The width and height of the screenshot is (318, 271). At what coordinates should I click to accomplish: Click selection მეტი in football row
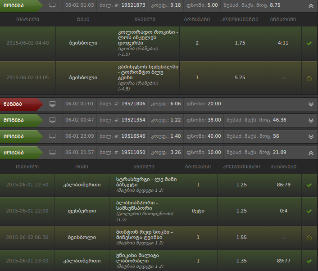[x=198, y=211]
